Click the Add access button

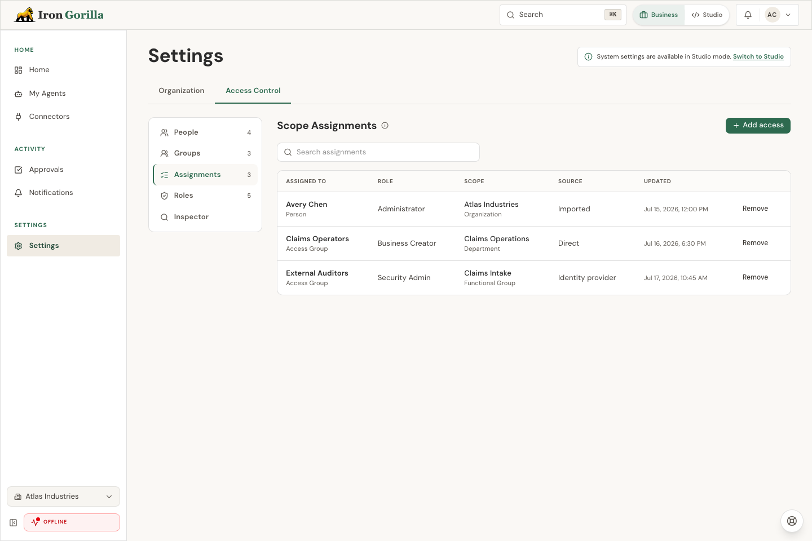click(758, 126)
